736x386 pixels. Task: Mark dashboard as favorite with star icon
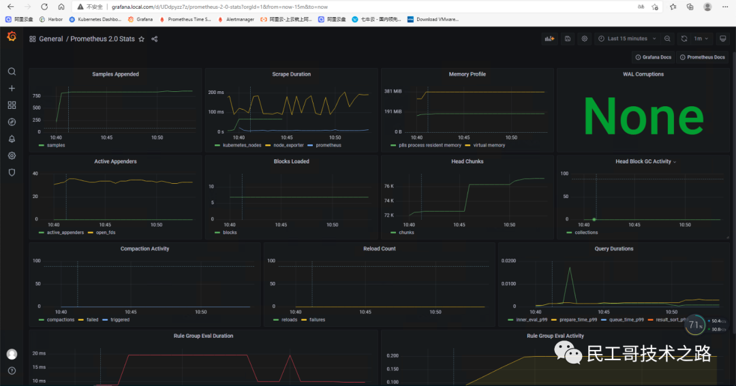point(141,39)
